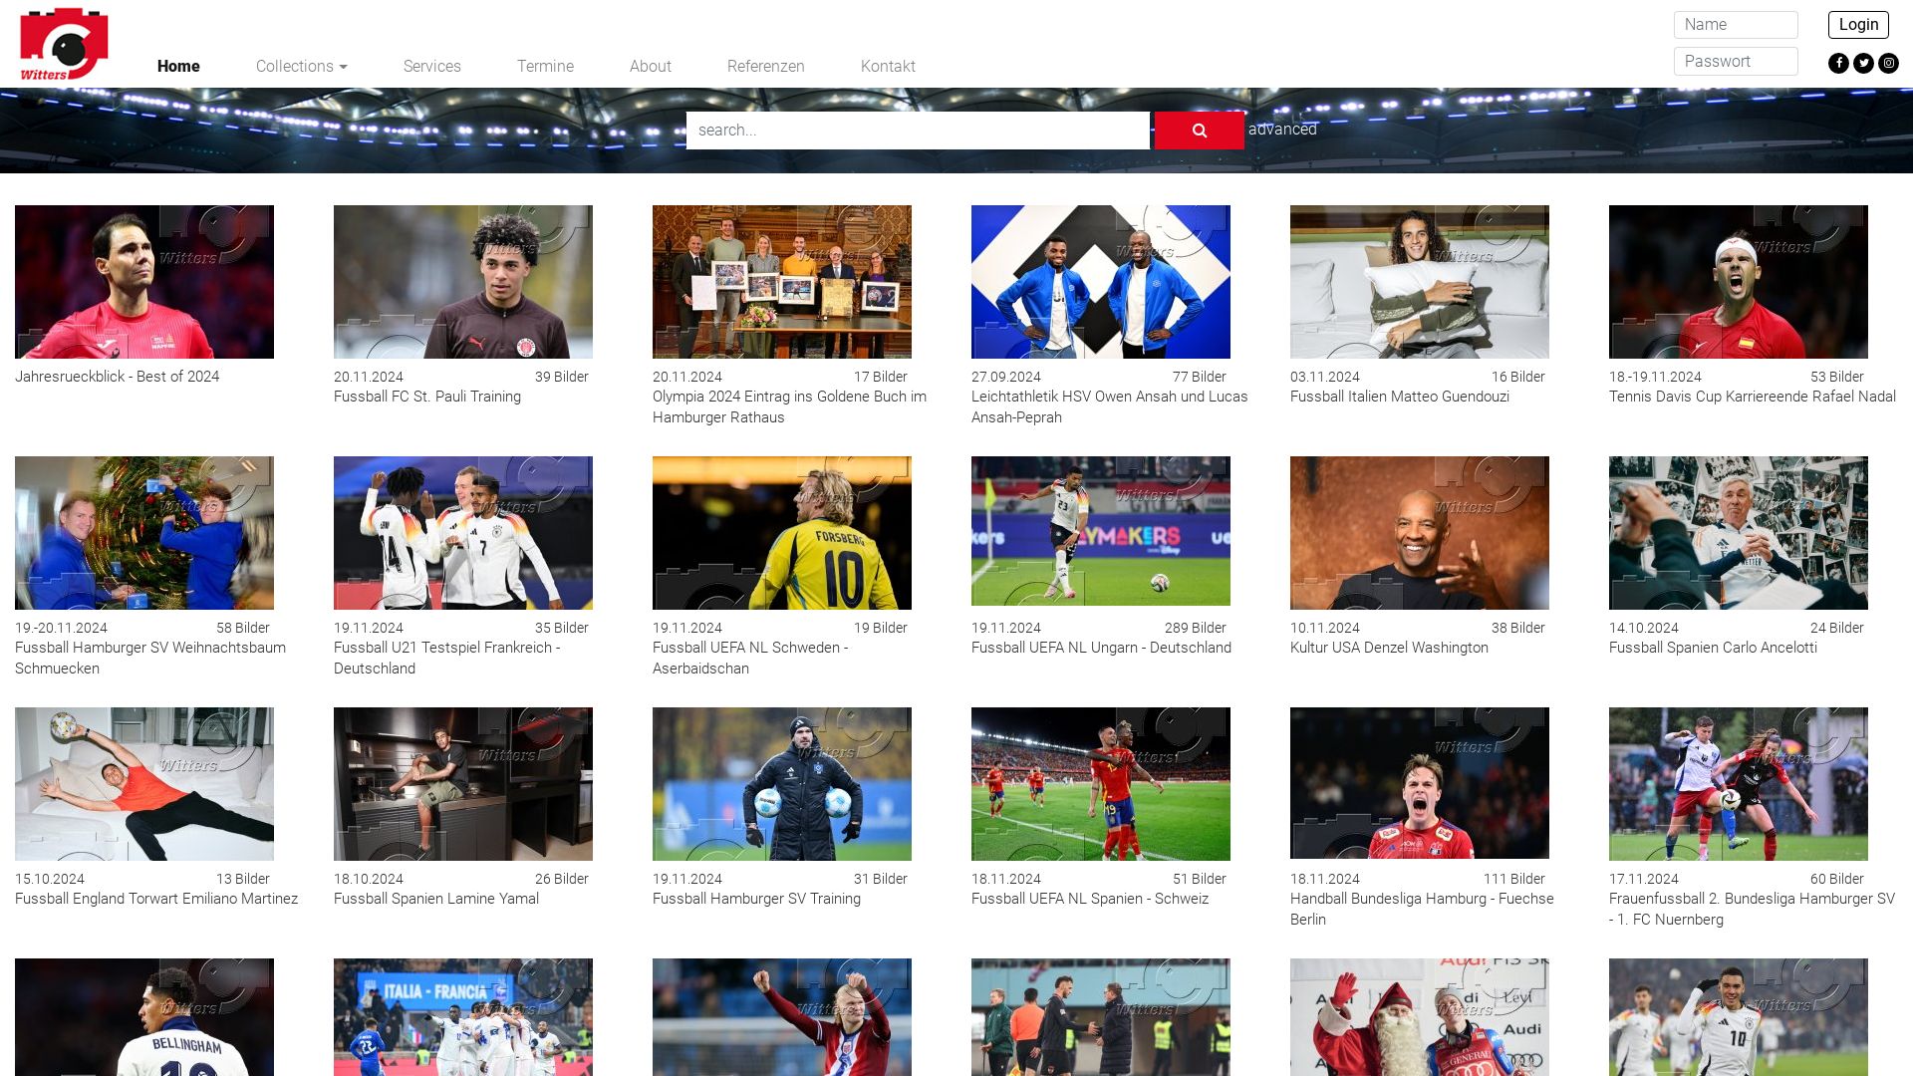Open the Kontakt menu item

pos(888,67)
